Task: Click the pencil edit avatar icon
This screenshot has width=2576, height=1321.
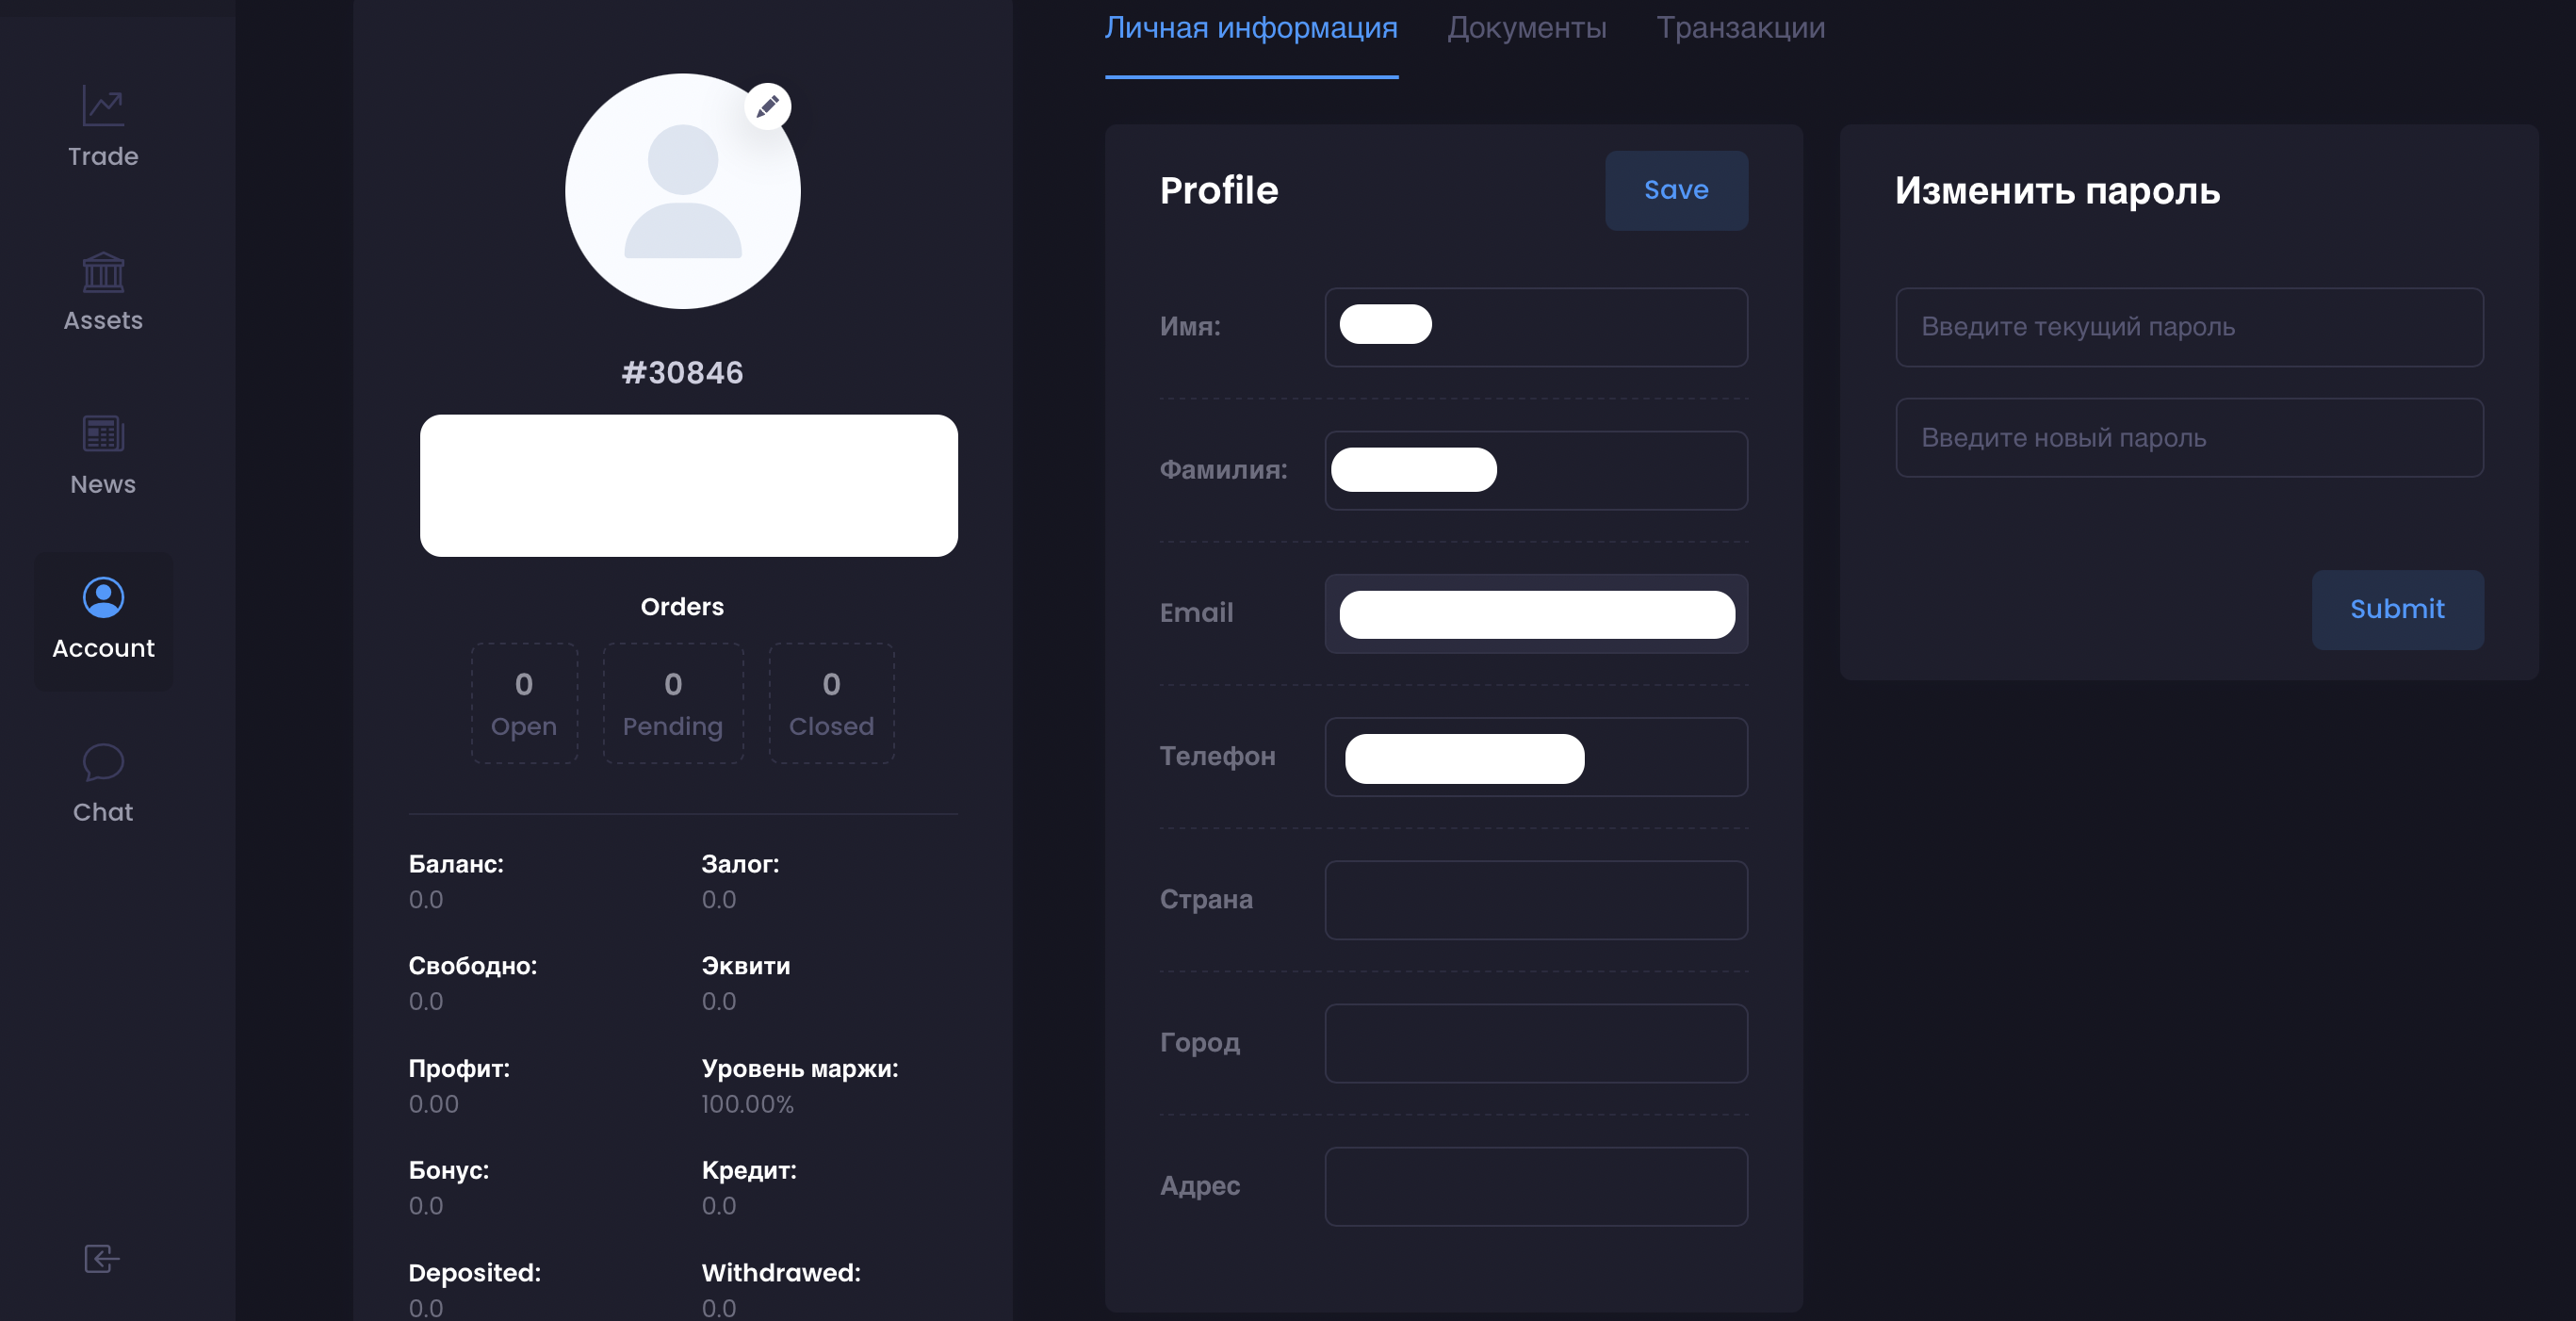Action: point(767,106)
